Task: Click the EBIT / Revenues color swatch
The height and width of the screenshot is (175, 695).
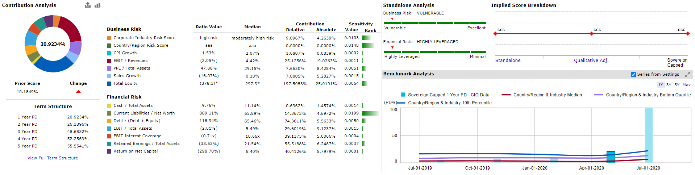Action: point(109,61)
